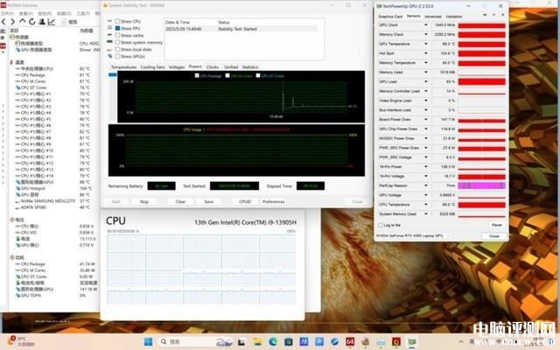Open File Explorer from the taskbar

click(257, 342)
